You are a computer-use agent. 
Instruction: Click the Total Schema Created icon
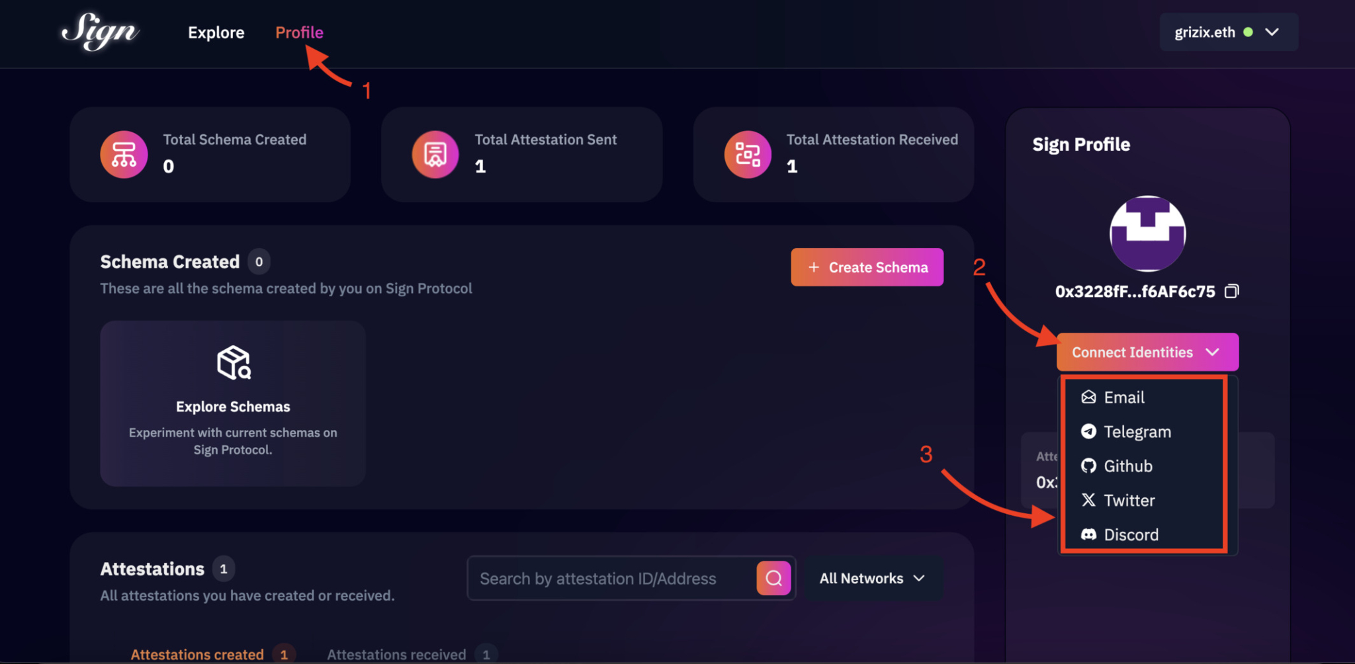point(124,154)
